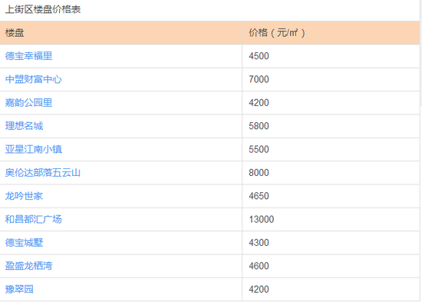Click the 13000 price cell

click(331, 219)
